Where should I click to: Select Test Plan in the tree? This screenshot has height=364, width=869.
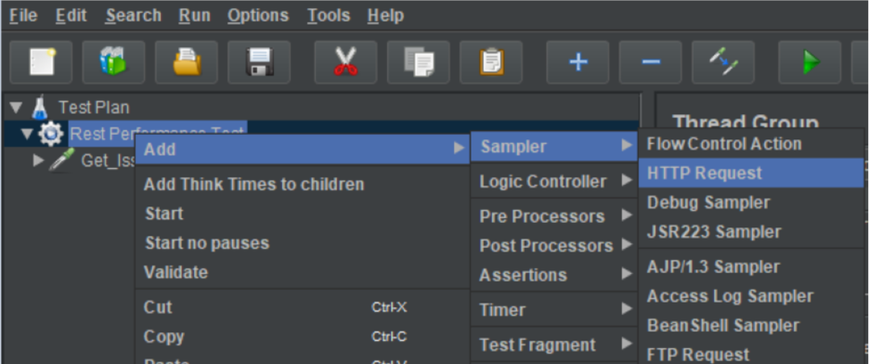[94, 107]
